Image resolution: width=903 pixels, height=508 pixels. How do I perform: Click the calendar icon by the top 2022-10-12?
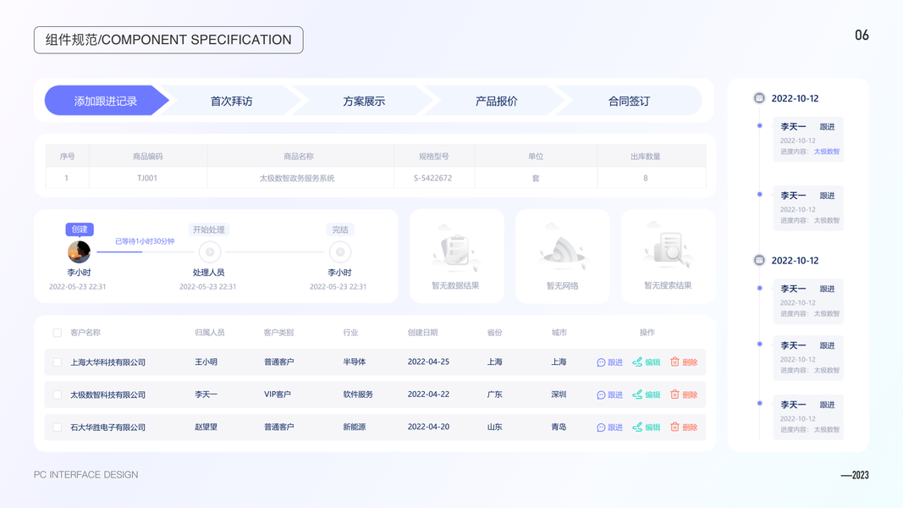tap(759, 98)
